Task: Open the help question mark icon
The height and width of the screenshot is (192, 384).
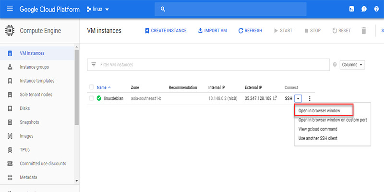Action: (376, 9)
